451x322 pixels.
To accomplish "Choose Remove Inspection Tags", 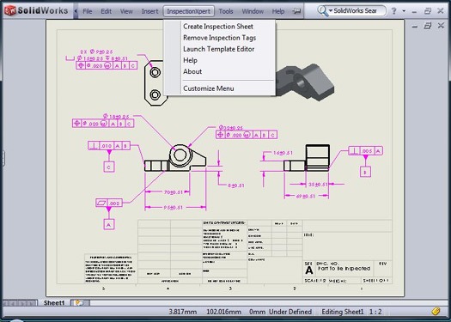I will pos(219,38).
